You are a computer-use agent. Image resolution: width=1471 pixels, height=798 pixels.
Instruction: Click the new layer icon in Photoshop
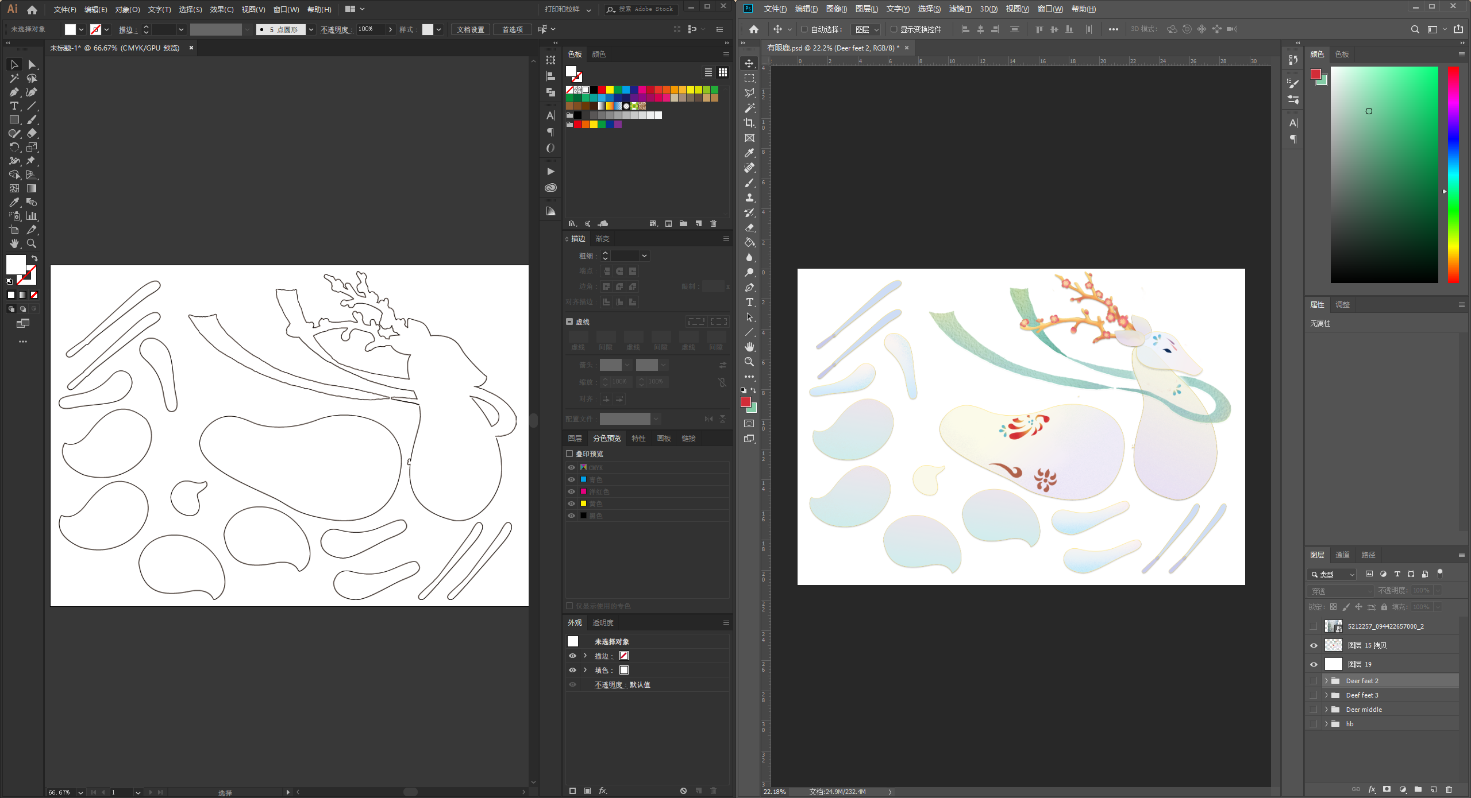pyautogui.click(x=1434, y=789)
